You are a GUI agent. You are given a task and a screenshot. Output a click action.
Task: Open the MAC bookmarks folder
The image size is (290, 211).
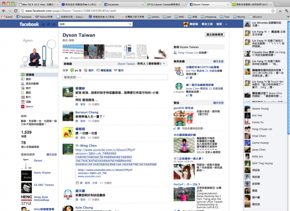(x=179, y=17)
